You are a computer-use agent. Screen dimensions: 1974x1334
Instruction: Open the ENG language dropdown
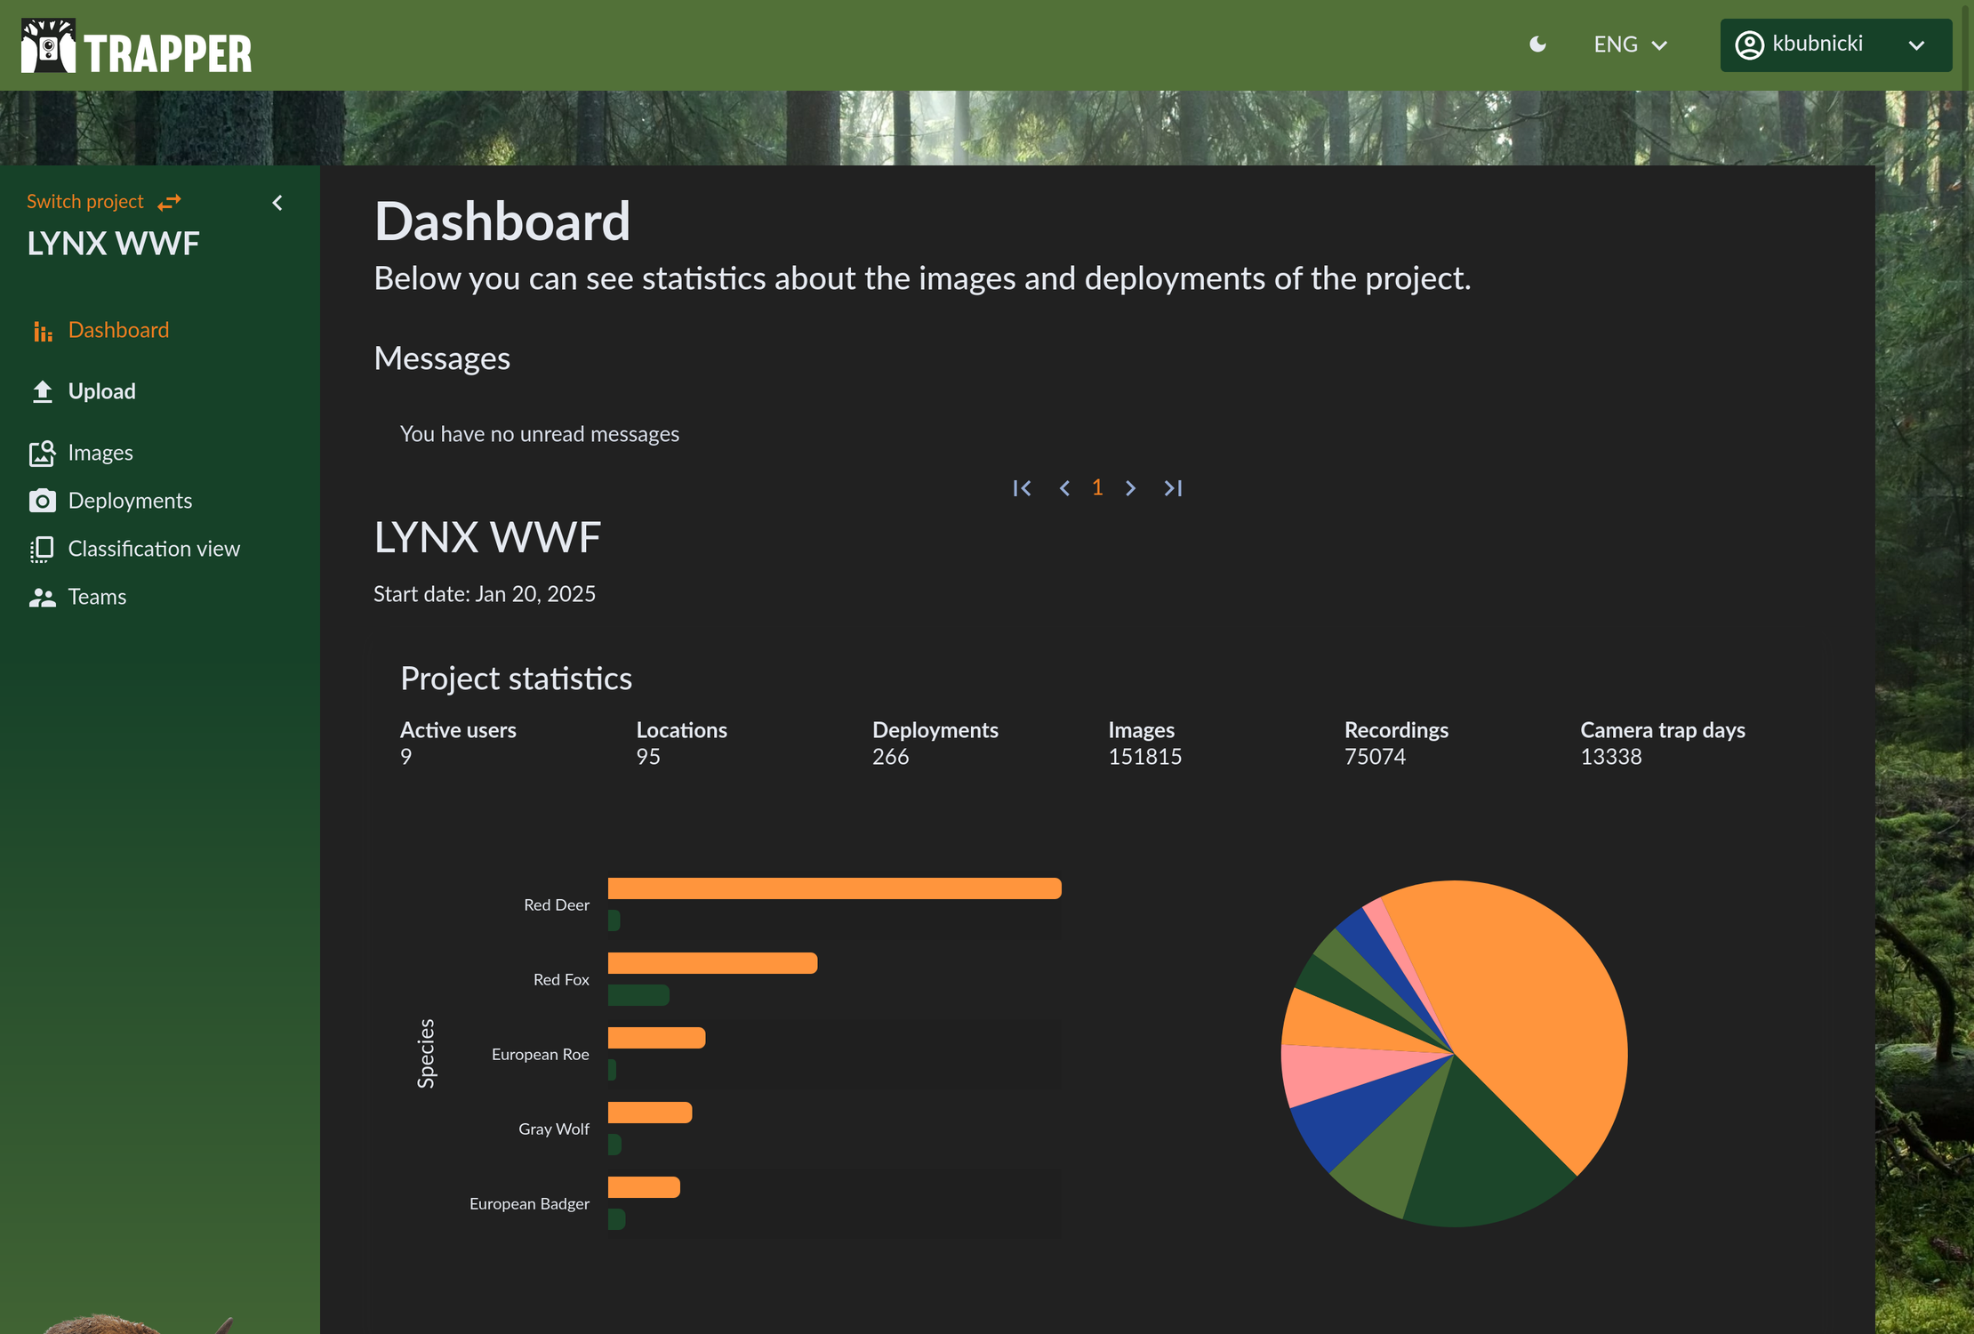pyautogui.click(x=1630, y=44)
